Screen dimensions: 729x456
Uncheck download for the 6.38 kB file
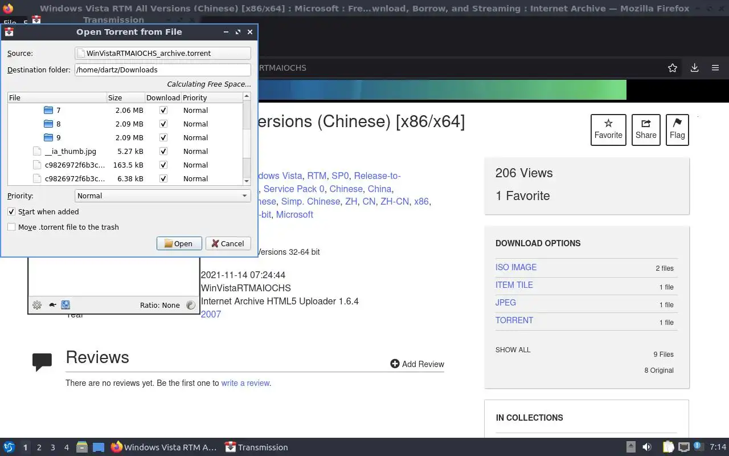click(x=163, y=178)
